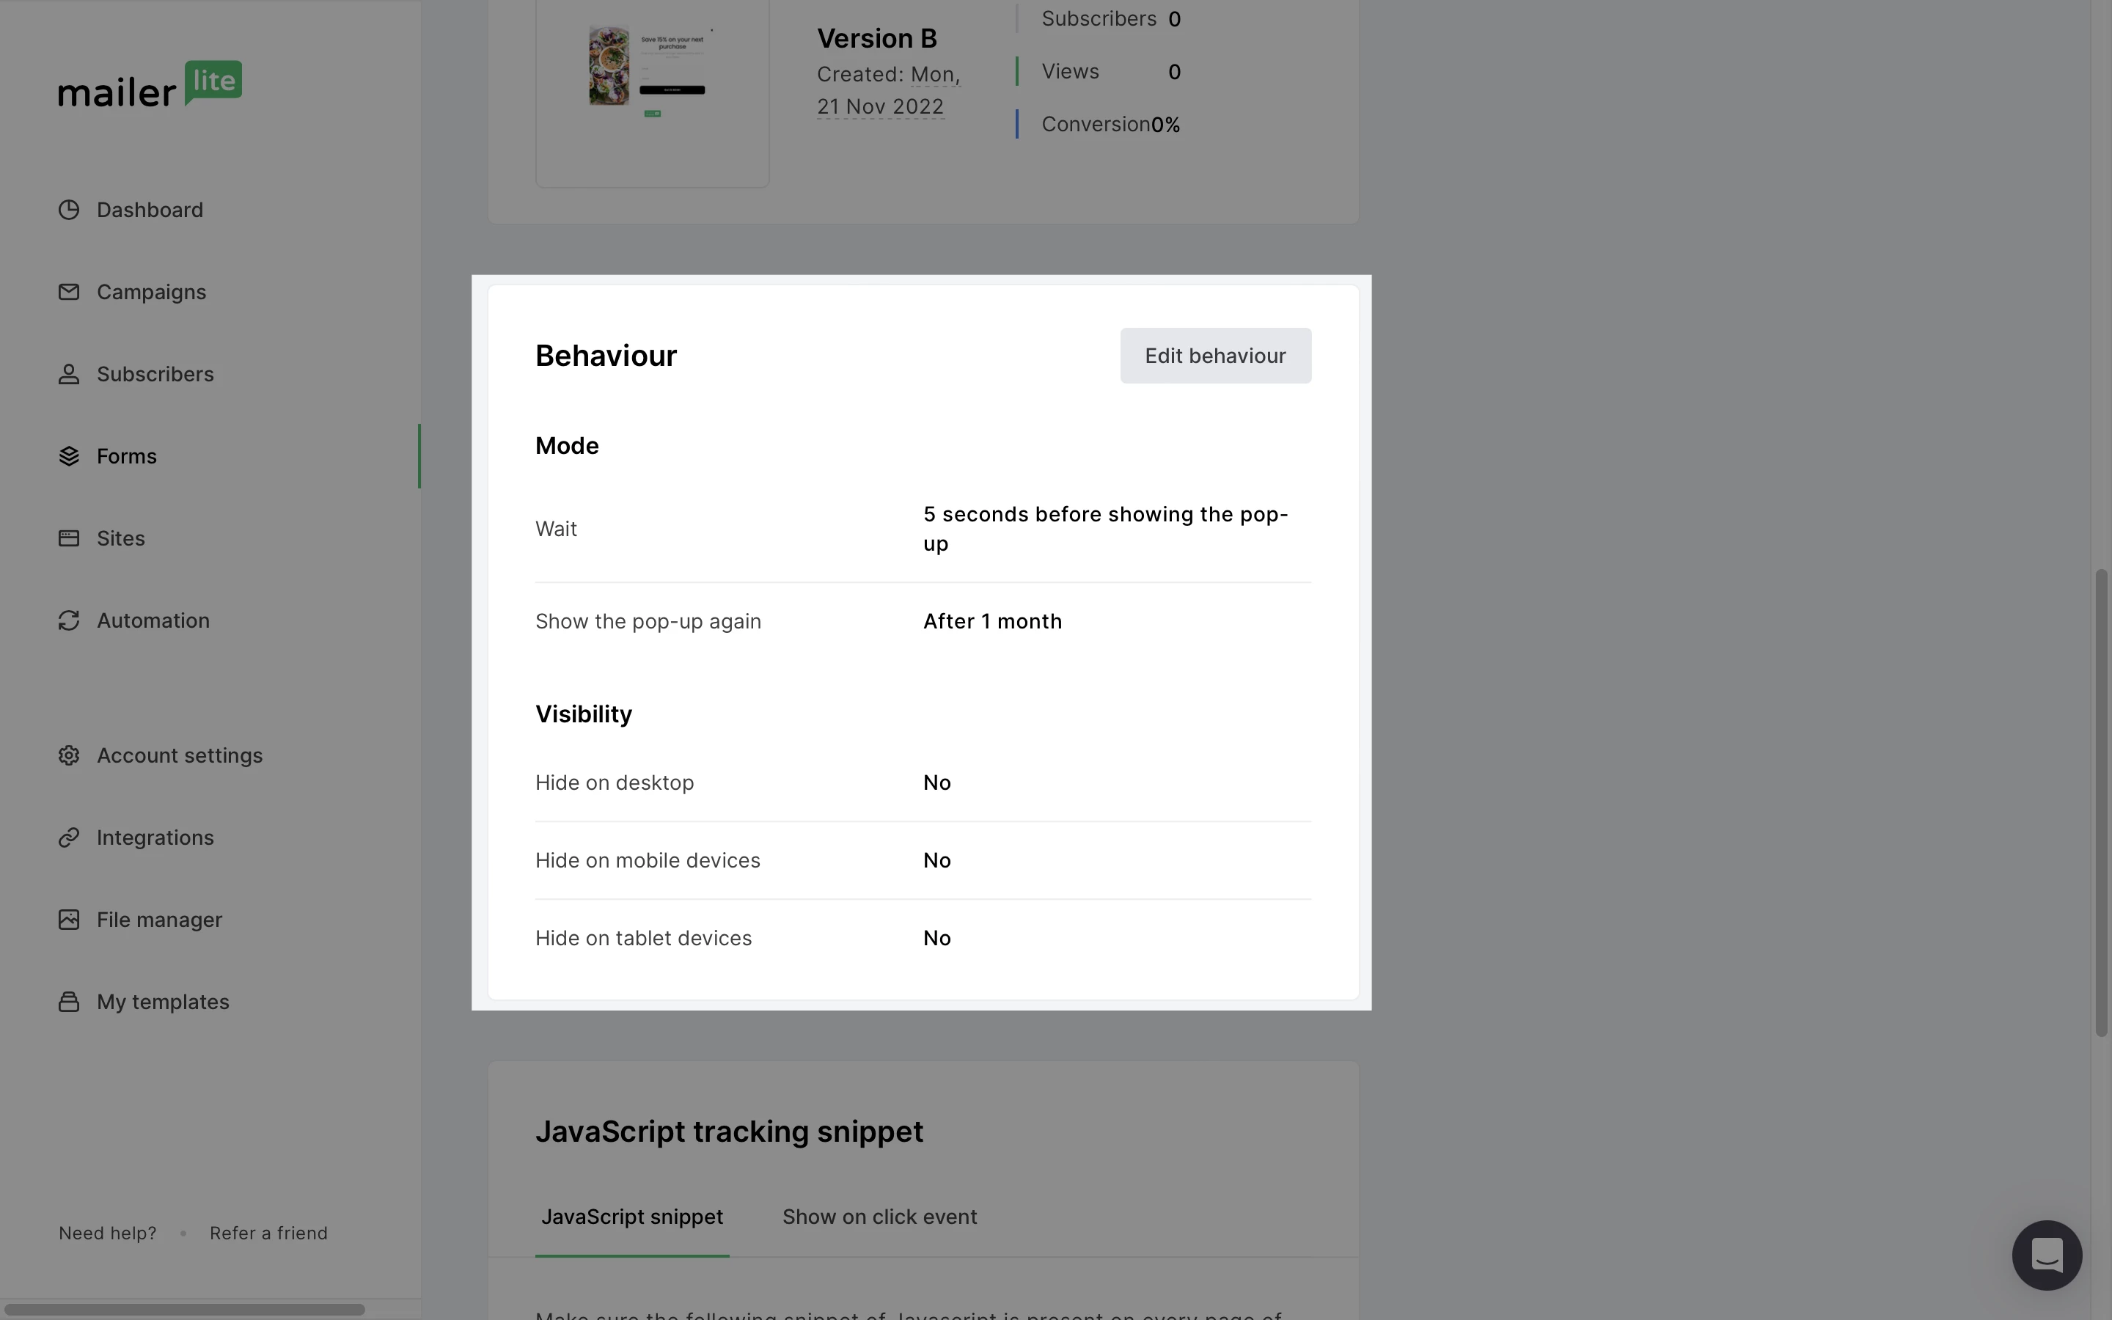
Task: Click the horizontal sidebar scrollbar
Action: click(185, 1309)
